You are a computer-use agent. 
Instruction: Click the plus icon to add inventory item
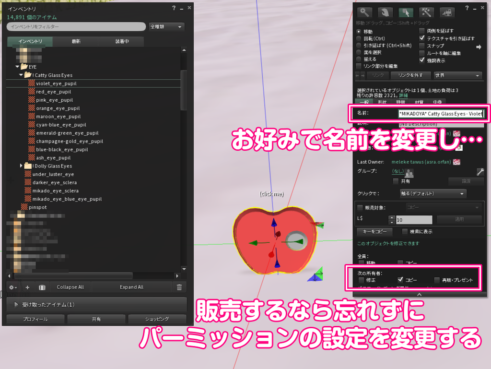pyautogui.click(x=27, y=286)
